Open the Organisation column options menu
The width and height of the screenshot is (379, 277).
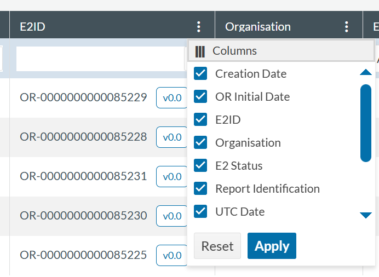[x=346, y=27]
